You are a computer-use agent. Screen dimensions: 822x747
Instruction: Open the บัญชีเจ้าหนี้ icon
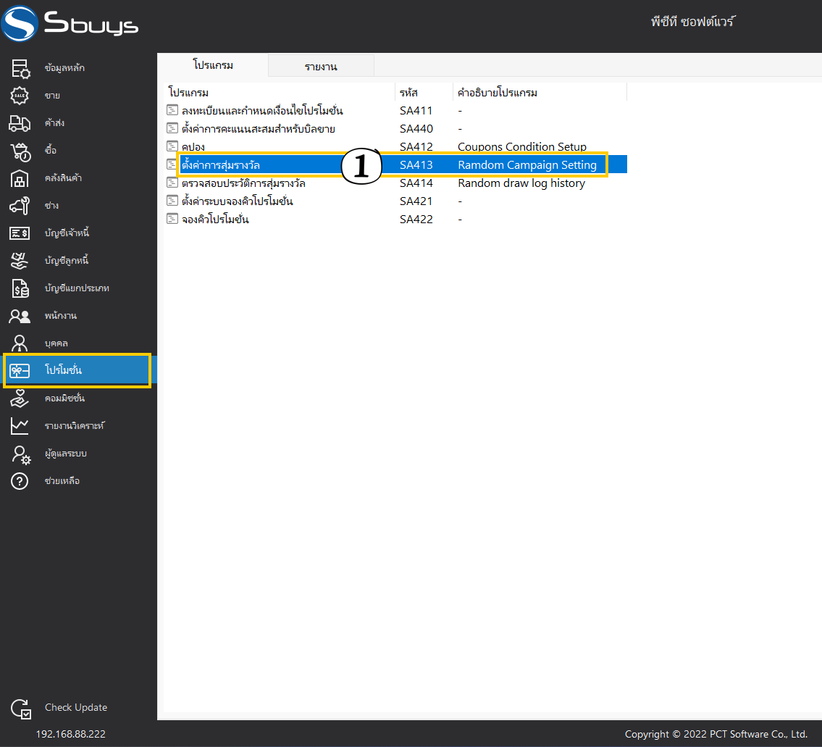[20, 233]
